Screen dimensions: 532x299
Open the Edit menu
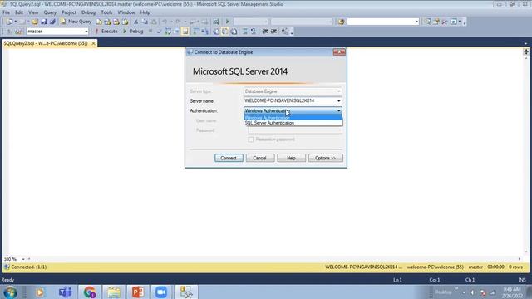pyautogui.click(x=19, y=12)
